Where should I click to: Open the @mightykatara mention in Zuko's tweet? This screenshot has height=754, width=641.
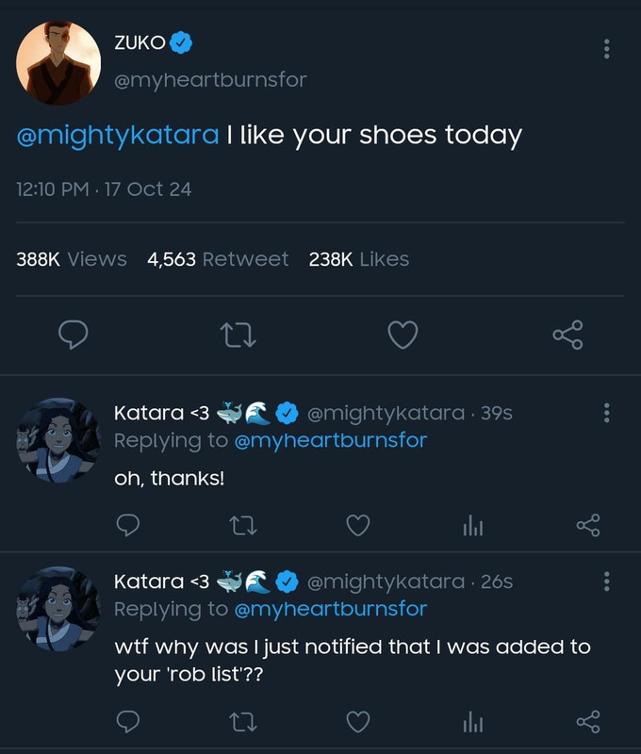[118, 135]
